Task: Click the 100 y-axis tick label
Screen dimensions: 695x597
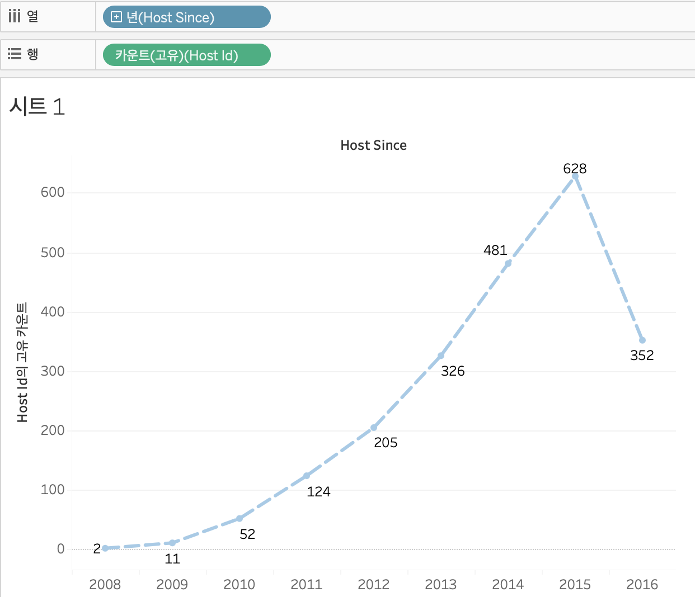Action: pyautogui.click(x=53, y=490)
